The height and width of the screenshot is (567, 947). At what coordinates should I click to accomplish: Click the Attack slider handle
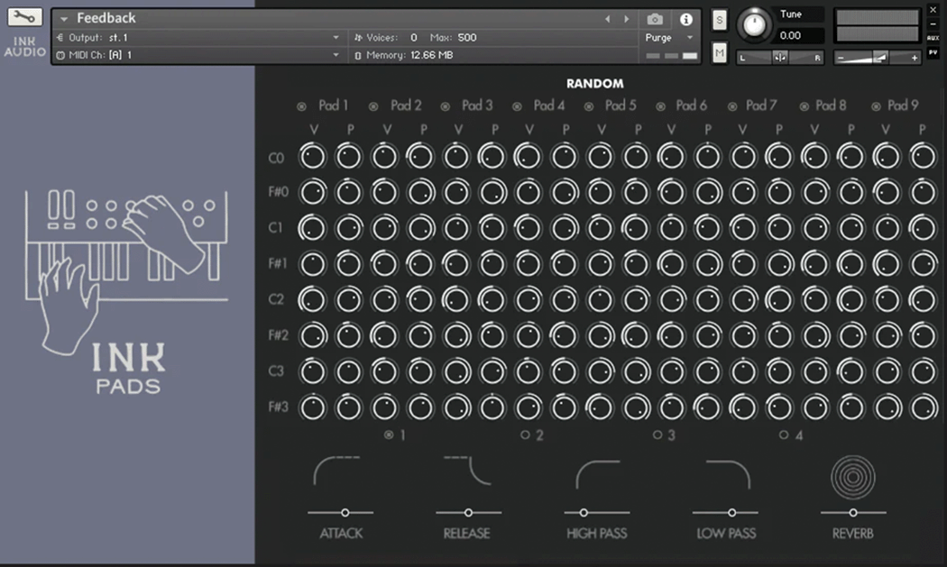point(345,513)
